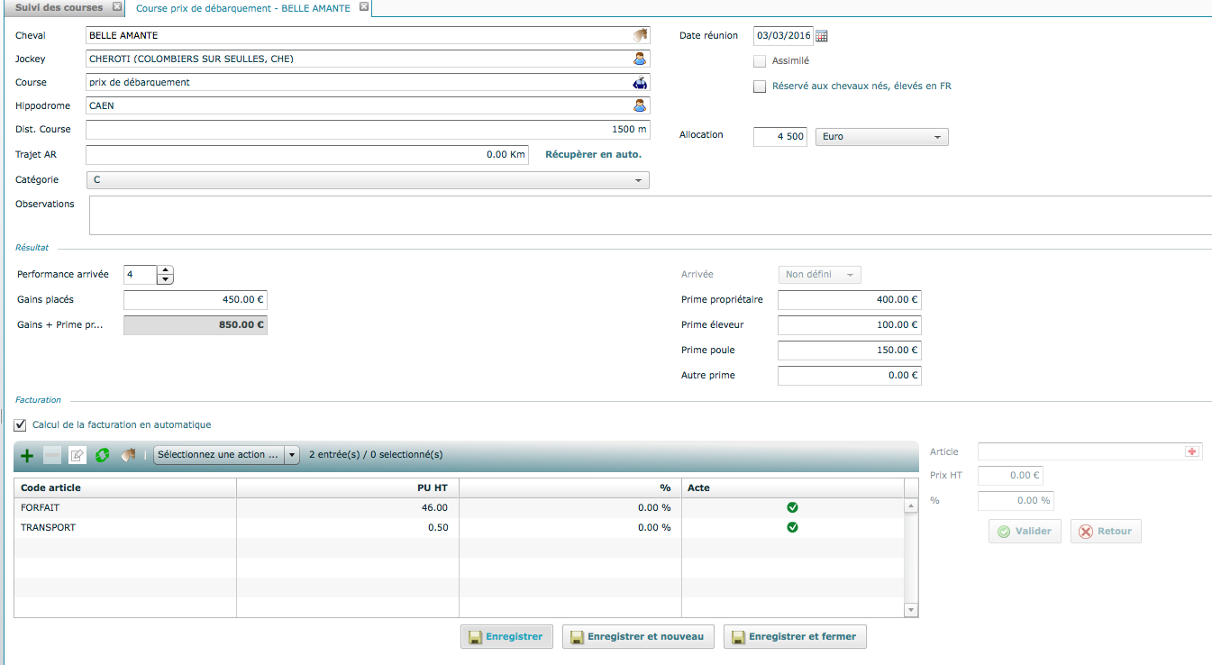Enable Réservé aux chevaux nés, élevés en FR

coord(760,87)
